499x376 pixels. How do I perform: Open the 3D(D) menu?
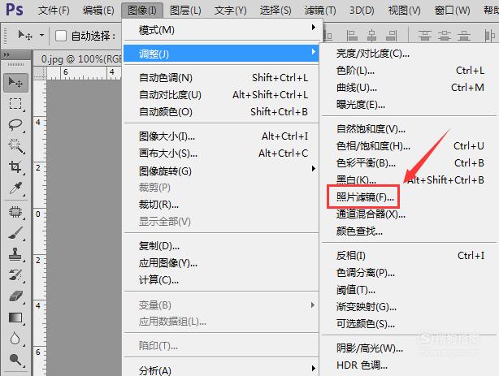[x=362, y=11]
